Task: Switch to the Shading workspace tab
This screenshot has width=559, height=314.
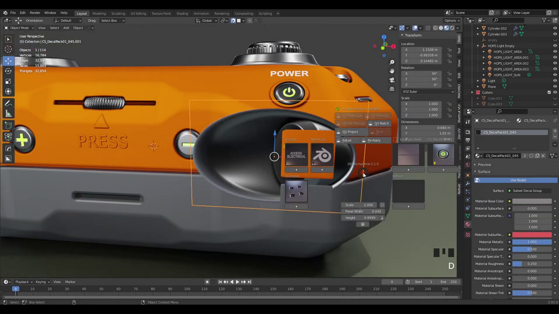Action: [x=182, y=13]
